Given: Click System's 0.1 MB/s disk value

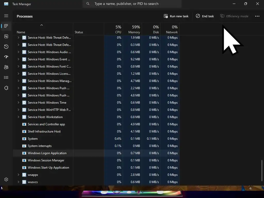Looking at the screenshot, I should click(x=153, y=139).
